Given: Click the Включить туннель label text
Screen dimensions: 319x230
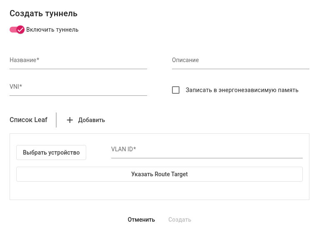Looking at the screenshot, I should [52, 30].
